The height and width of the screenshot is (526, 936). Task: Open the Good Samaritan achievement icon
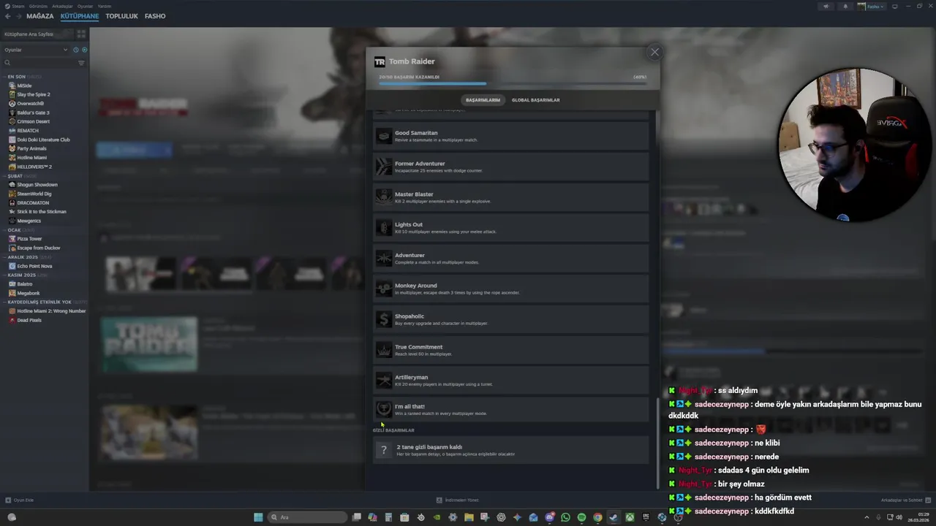click(x=384, y=136)
